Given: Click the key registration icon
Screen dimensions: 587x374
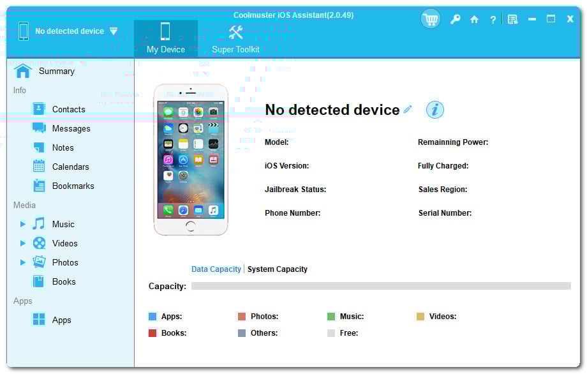Looking at the screenshot, I should (x=455, y=19).
